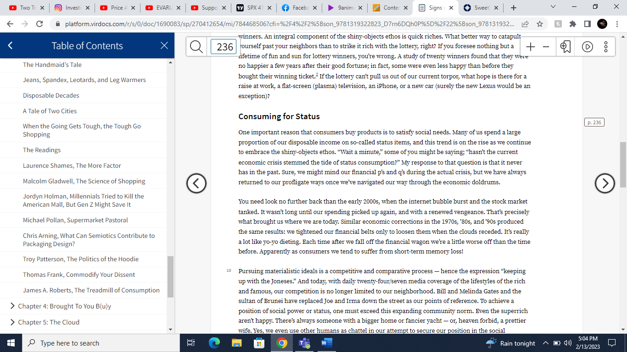Screen dimensions: 627x352
Task: Open The Handmaid's Tale section
Action: pos(52,65)
